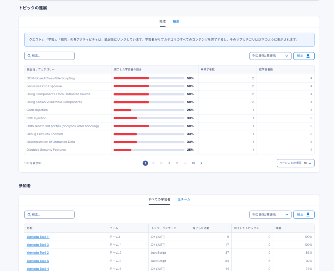The width and height of the screenshot is (334, 271).
Task: Click 83% accuracy cell for Yamada Tarō 2
Action: pos(294,253)
